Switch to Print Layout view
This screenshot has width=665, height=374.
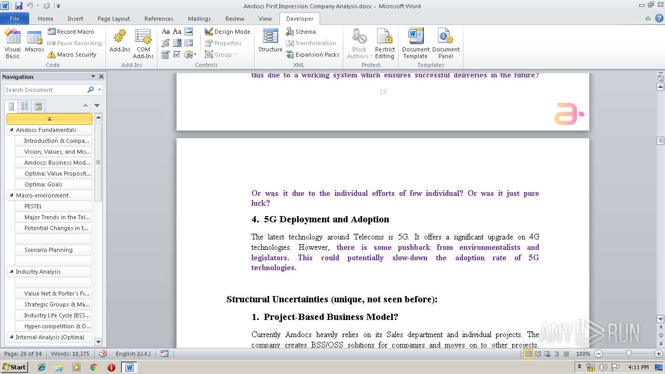point(528,354)
